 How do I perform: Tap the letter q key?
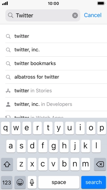(5, 128)
